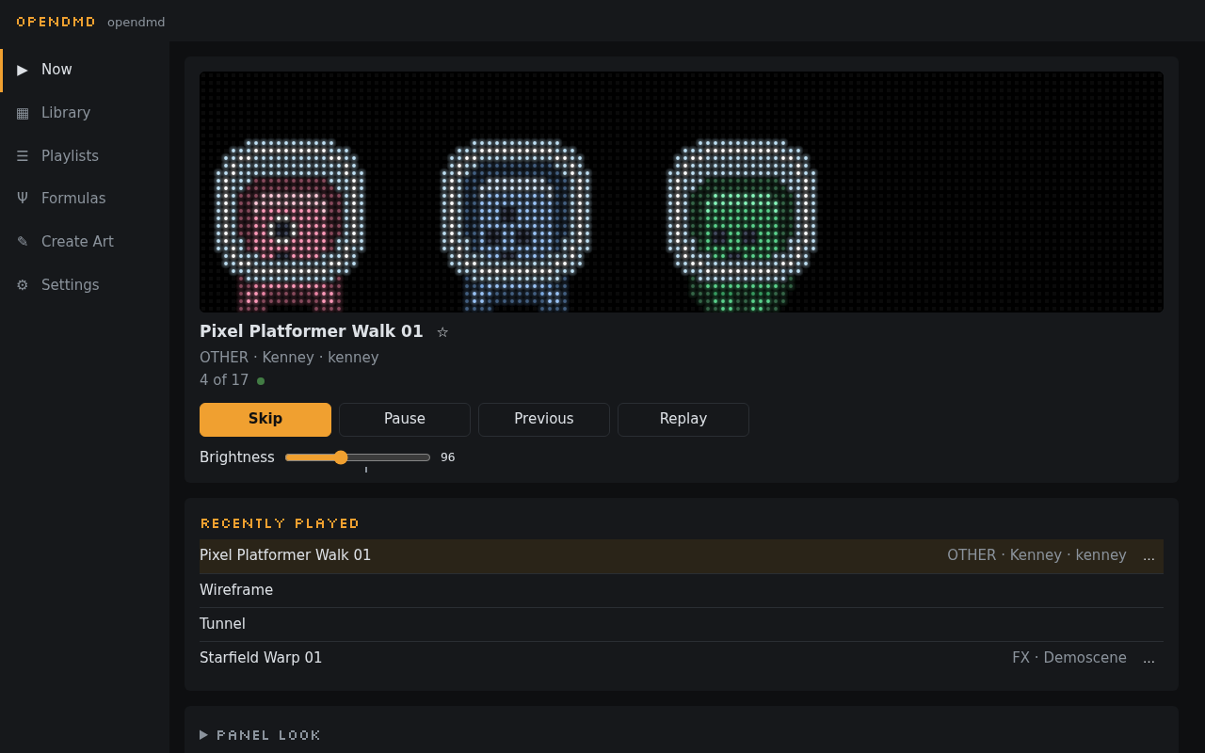Select Starfield Warp 01 in Recently Played
1205x753 pixels.
pos(682,658)
